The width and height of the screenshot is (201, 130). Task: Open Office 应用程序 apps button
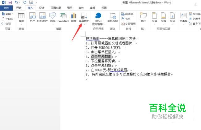point(98,19)
